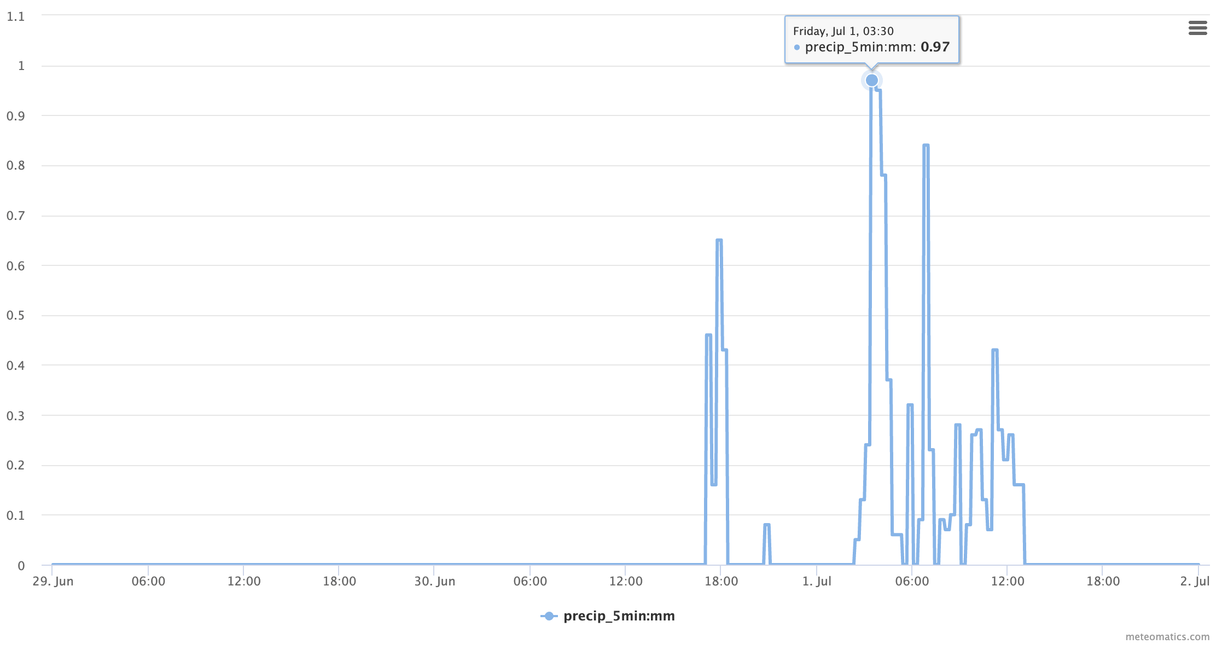
Task: Click the tooltip showing Friday, Jul 1, 03:30
Action: (x=872, y=39)
